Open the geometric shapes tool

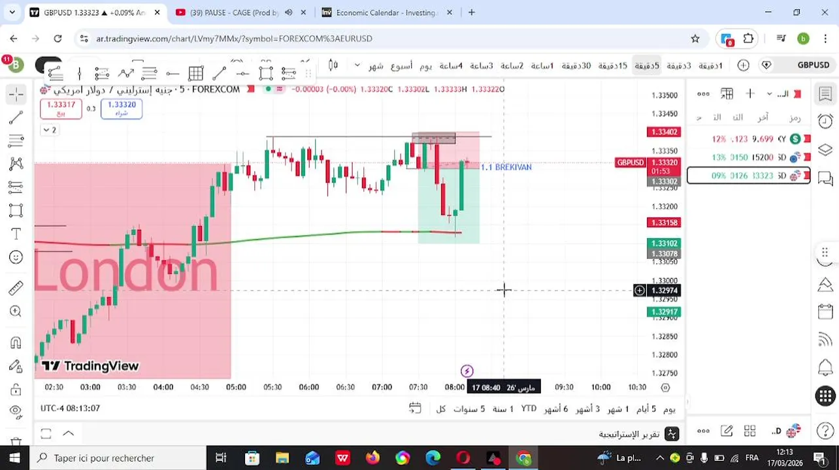(16, 210)
